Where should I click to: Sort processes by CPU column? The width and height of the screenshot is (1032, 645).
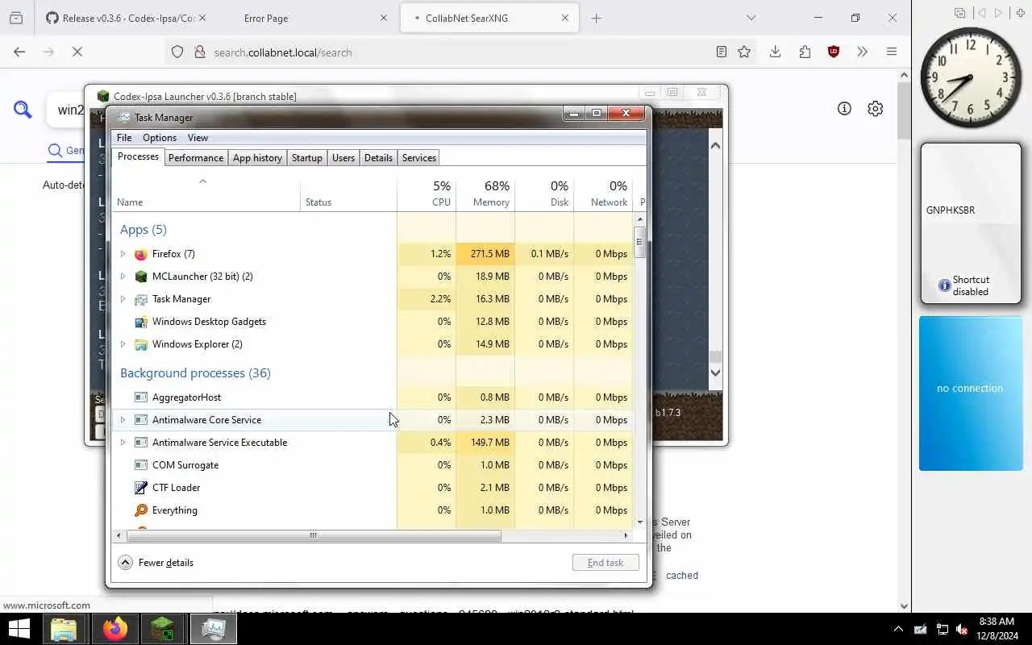(427, 193)
